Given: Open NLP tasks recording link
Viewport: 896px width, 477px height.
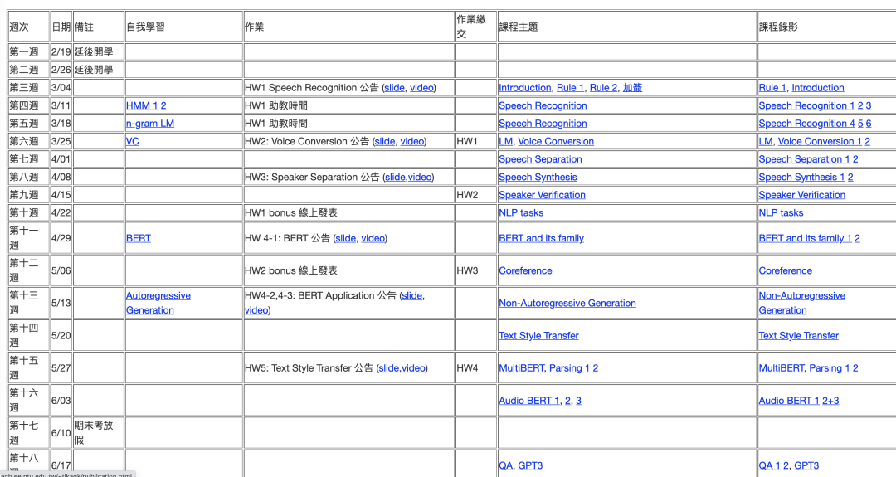Looking at the screenshot, I should pos(782,212).
